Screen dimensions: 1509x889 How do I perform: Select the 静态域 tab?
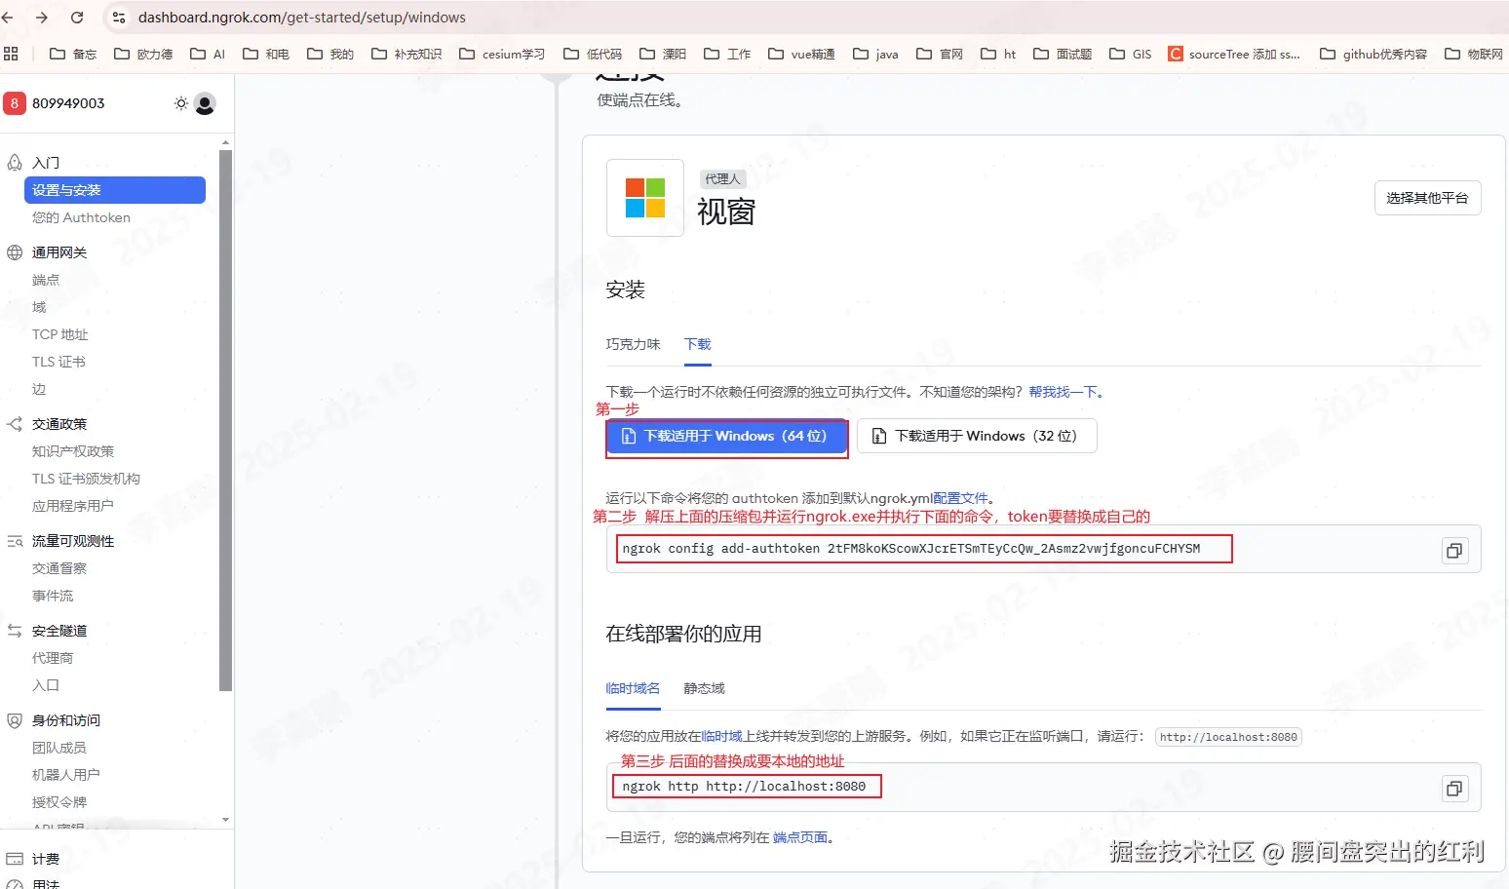click(x=704, y=688)
